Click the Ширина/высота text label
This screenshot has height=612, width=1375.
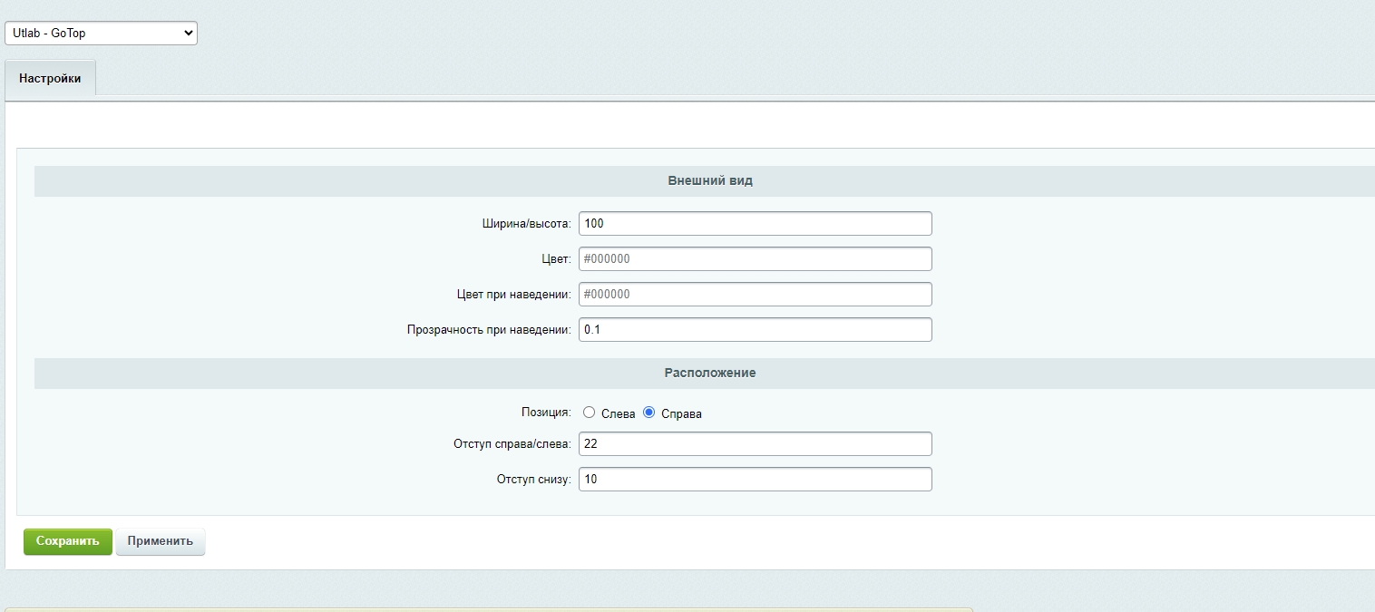tap(526, 224)
